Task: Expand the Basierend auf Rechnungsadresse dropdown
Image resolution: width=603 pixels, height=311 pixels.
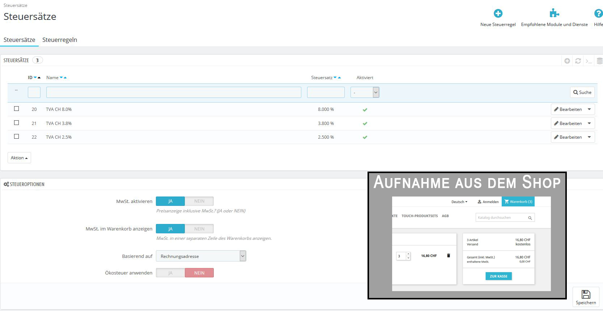Action: (x=201, y=256)
